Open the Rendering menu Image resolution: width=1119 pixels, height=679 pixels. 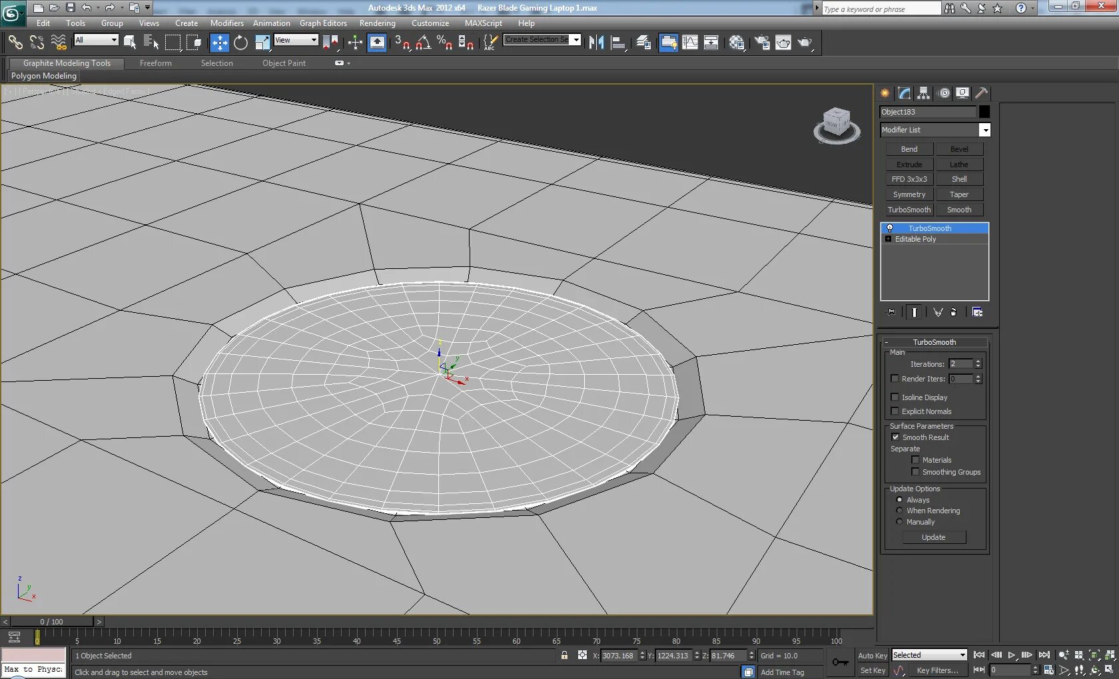point(377,23)
